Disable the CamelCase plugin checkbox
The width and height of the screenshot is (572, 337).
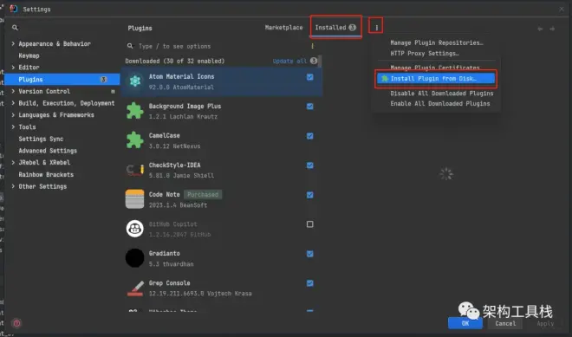coord(309,136)
